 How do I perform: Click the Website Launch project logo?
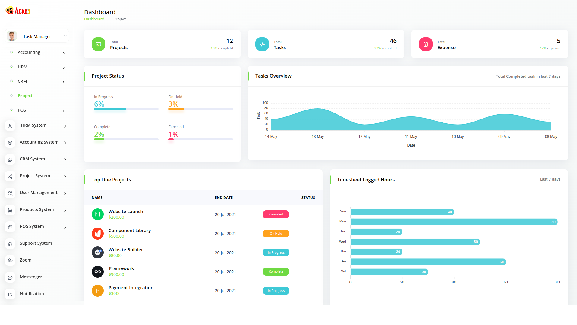coord(98,214)
